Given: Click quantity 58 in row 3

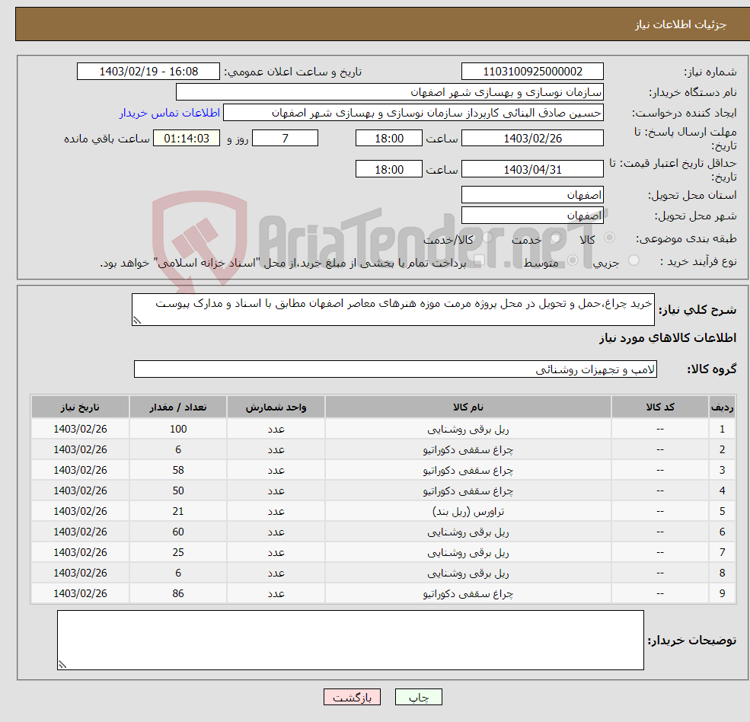Looking at the screenshot, I should click(x=178, y=471).
